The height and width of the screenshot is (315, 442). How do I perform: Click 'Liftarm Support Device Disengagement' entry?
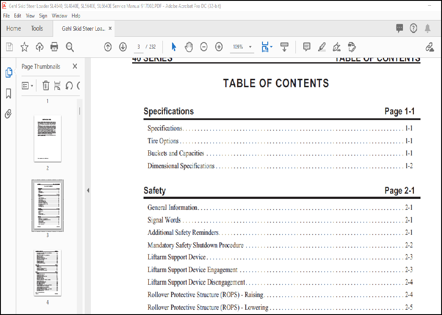[196, 282]
